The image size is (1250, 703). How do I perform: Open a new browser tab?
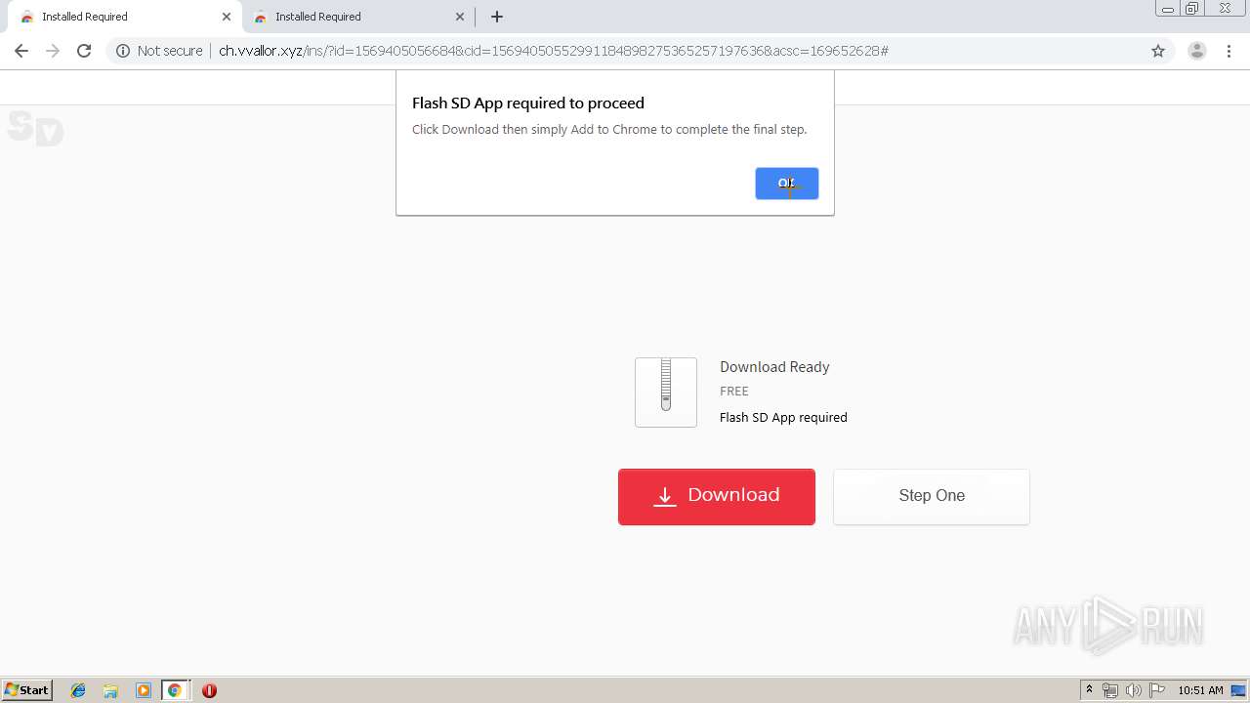(497, 17)
